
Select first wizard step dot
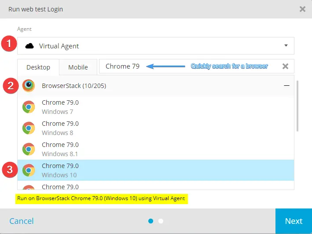point(151,221)
